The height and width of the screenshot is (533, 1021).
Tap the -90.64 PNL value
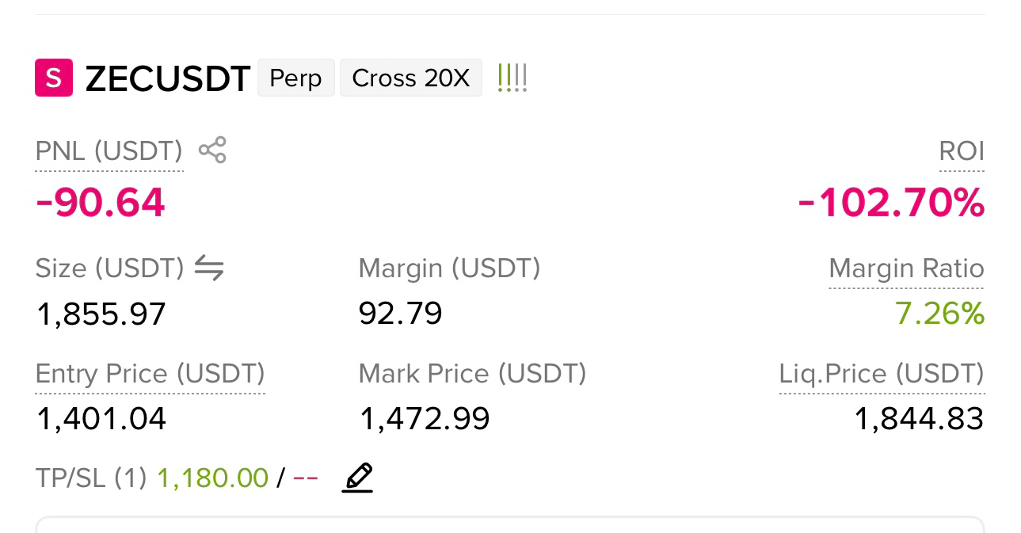click(x=101, y=203)
